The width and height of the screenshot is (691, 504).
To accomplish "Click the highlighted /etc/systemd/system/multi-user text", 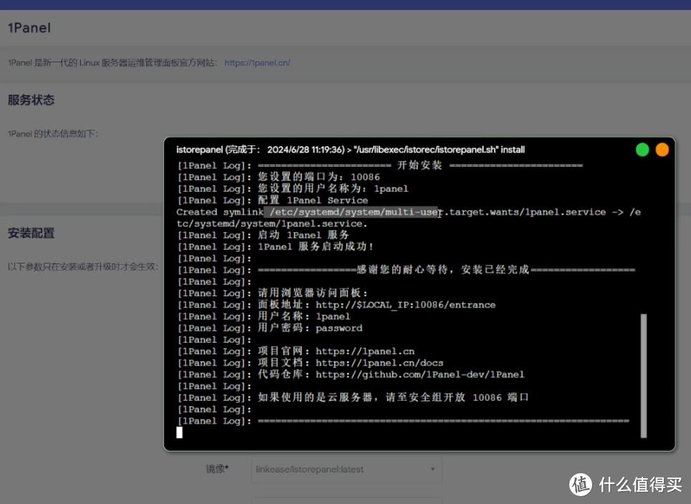I will click(x=350, y=212).
